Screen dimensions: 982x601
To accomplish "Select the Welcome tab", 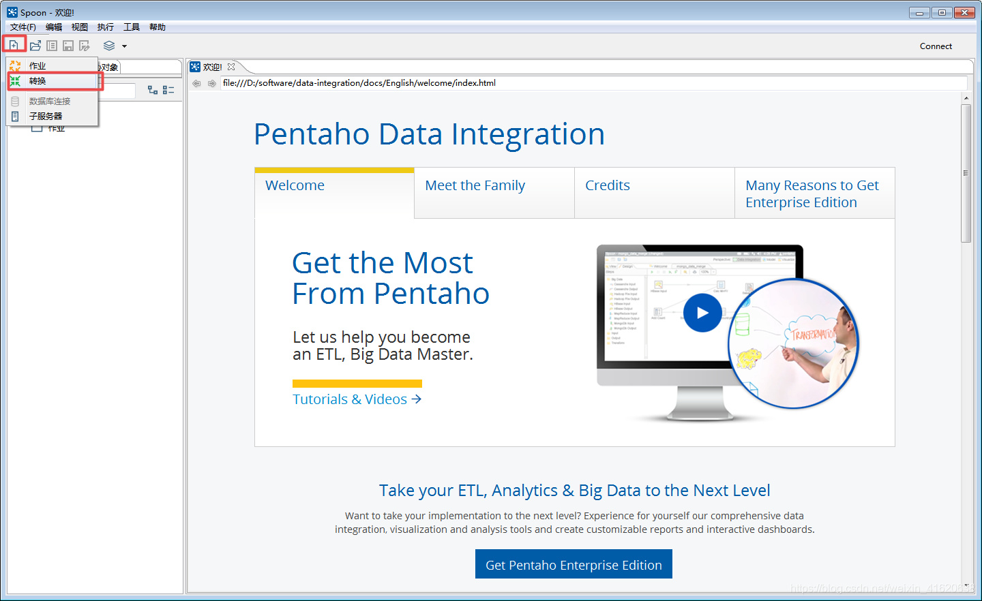I will coord(334,193).
